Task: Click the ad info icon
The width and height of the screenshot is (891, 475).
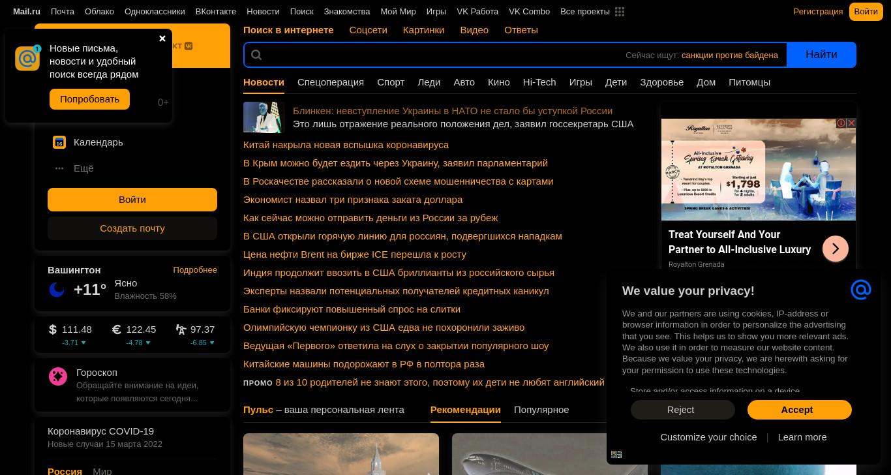Action: [x=841, y=123]
